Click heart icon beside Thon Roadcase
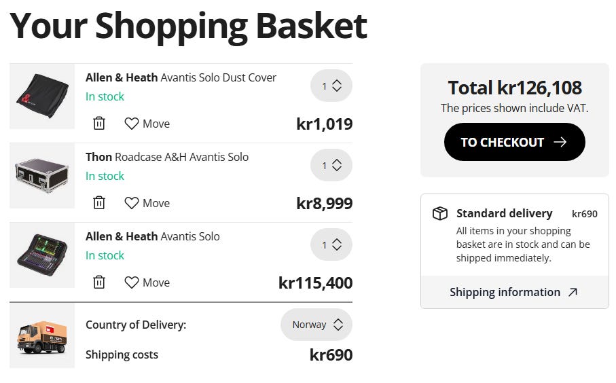The width and height of the screenshot is (616, 383). [132, 203]
